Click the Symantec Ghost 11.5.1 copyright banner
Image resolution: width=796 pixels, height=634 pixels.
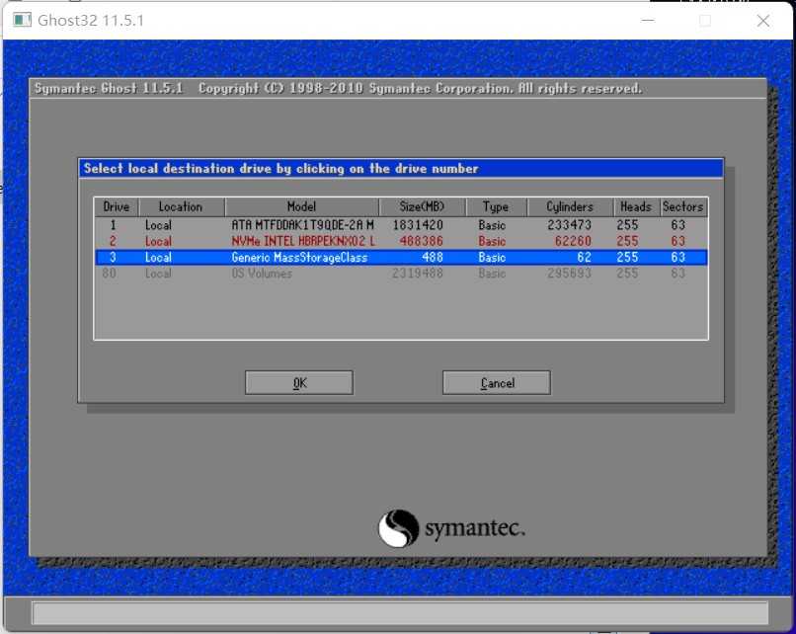(338, 88)
